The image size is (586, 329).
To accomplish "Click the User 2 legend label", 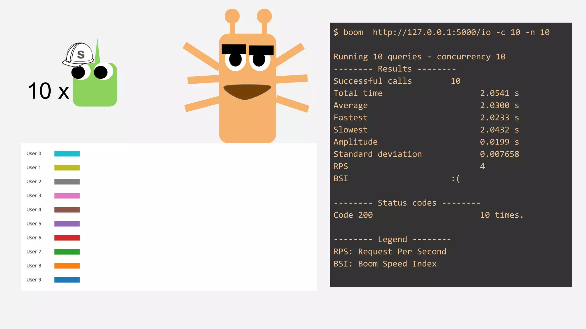I will (34, 182).
